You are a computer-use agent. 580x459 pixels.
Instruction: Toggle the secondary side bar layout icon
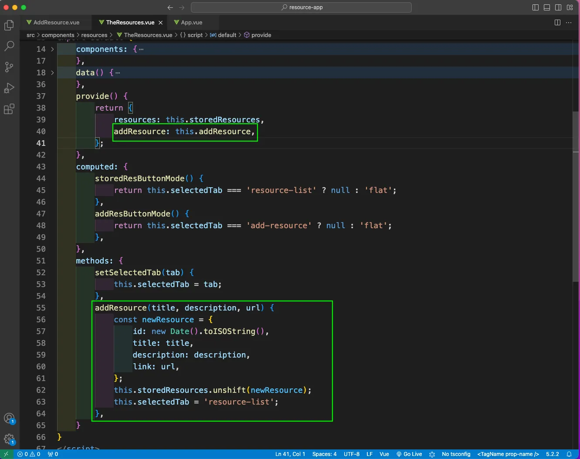pyautogui.click(x=558, y=7)
